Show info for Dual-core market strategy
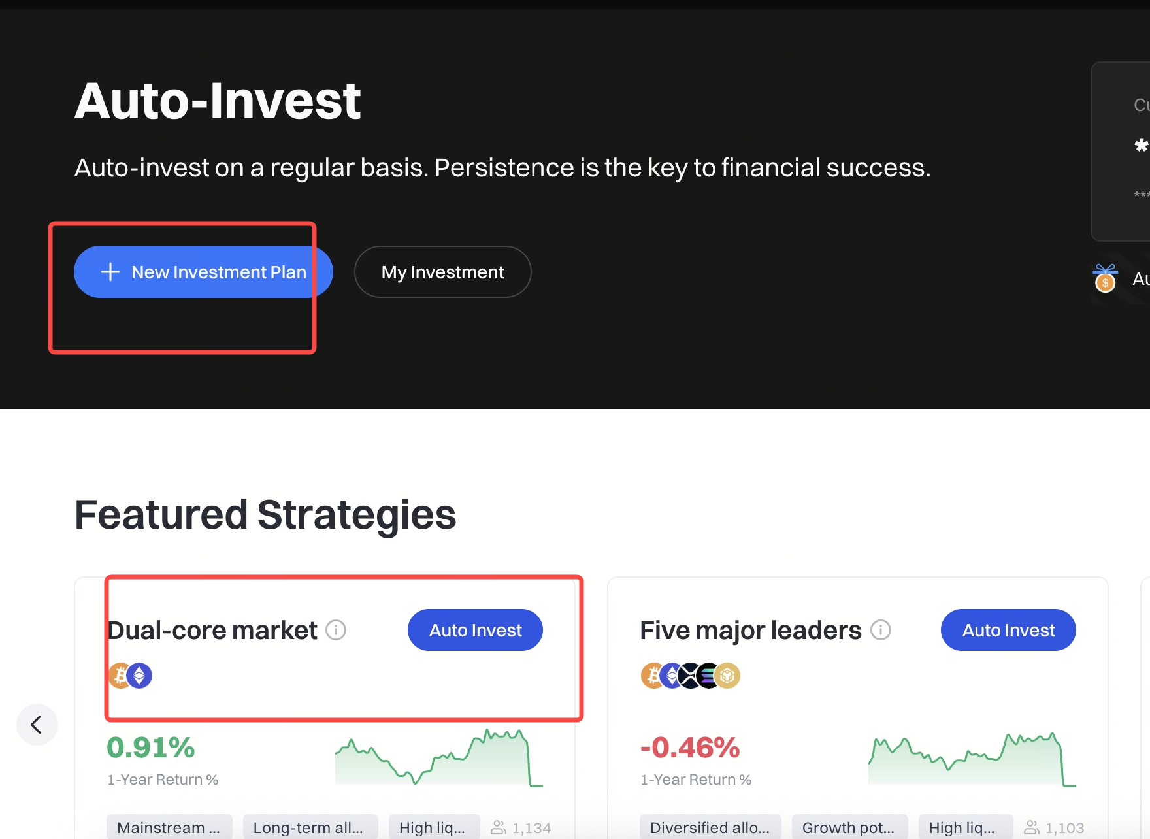Image resolution: width=1150 pixels, height=839 pixels. pyautogui.click(x=336, y=630)
